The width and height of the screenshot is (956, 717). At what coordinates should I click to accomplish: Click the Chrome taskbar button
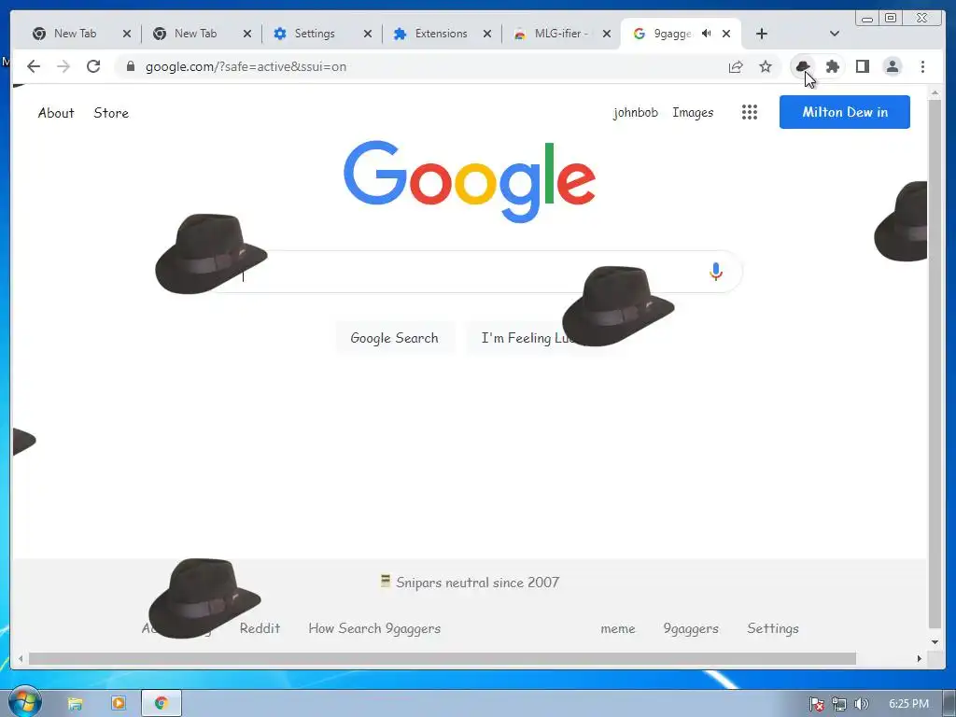162,704
